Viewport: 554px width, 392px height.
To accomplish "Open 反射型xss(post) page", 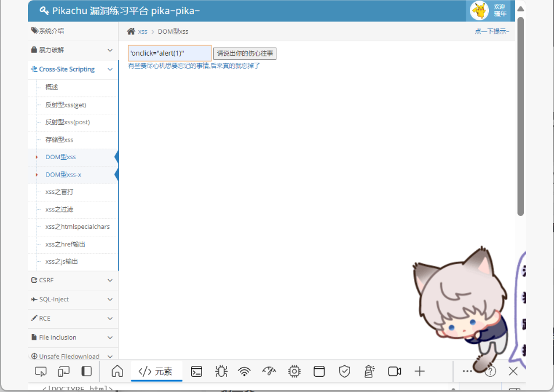I will click(67, 123).
